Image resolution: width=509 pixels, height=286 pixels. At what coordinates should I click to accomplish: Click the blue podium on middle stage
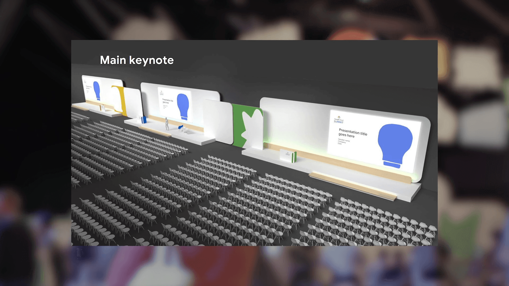[144, 120]
